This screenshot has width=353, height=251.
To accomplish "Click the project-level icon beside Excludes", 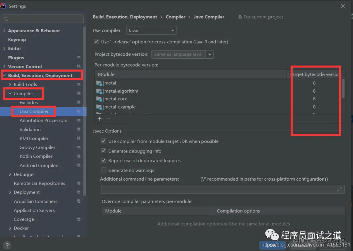I will click(79, 102).
